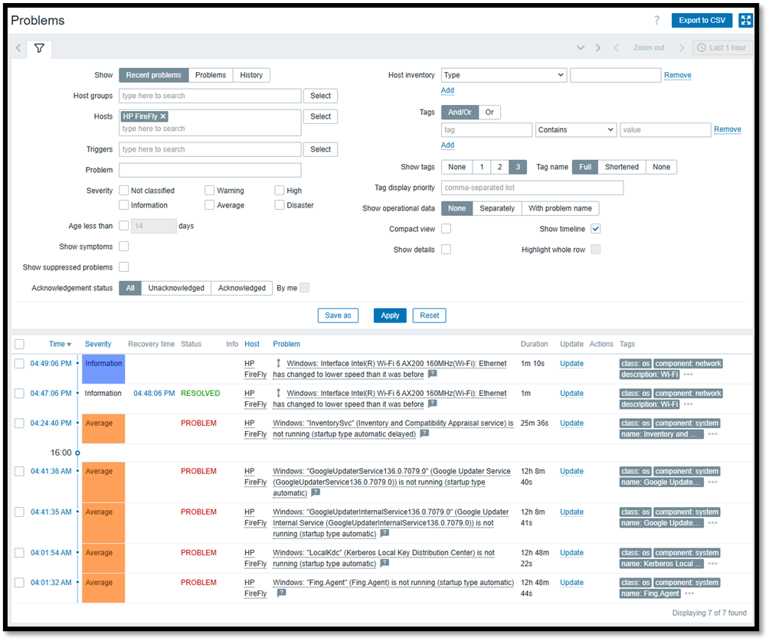Image resolution: width=769 pixels, height=641 pixels.
Task: Click the Problem name input field
Action: [x=210, y=170]
